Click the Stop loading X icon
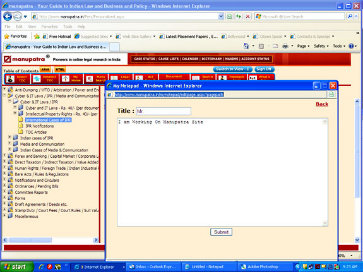 [247, 16]
